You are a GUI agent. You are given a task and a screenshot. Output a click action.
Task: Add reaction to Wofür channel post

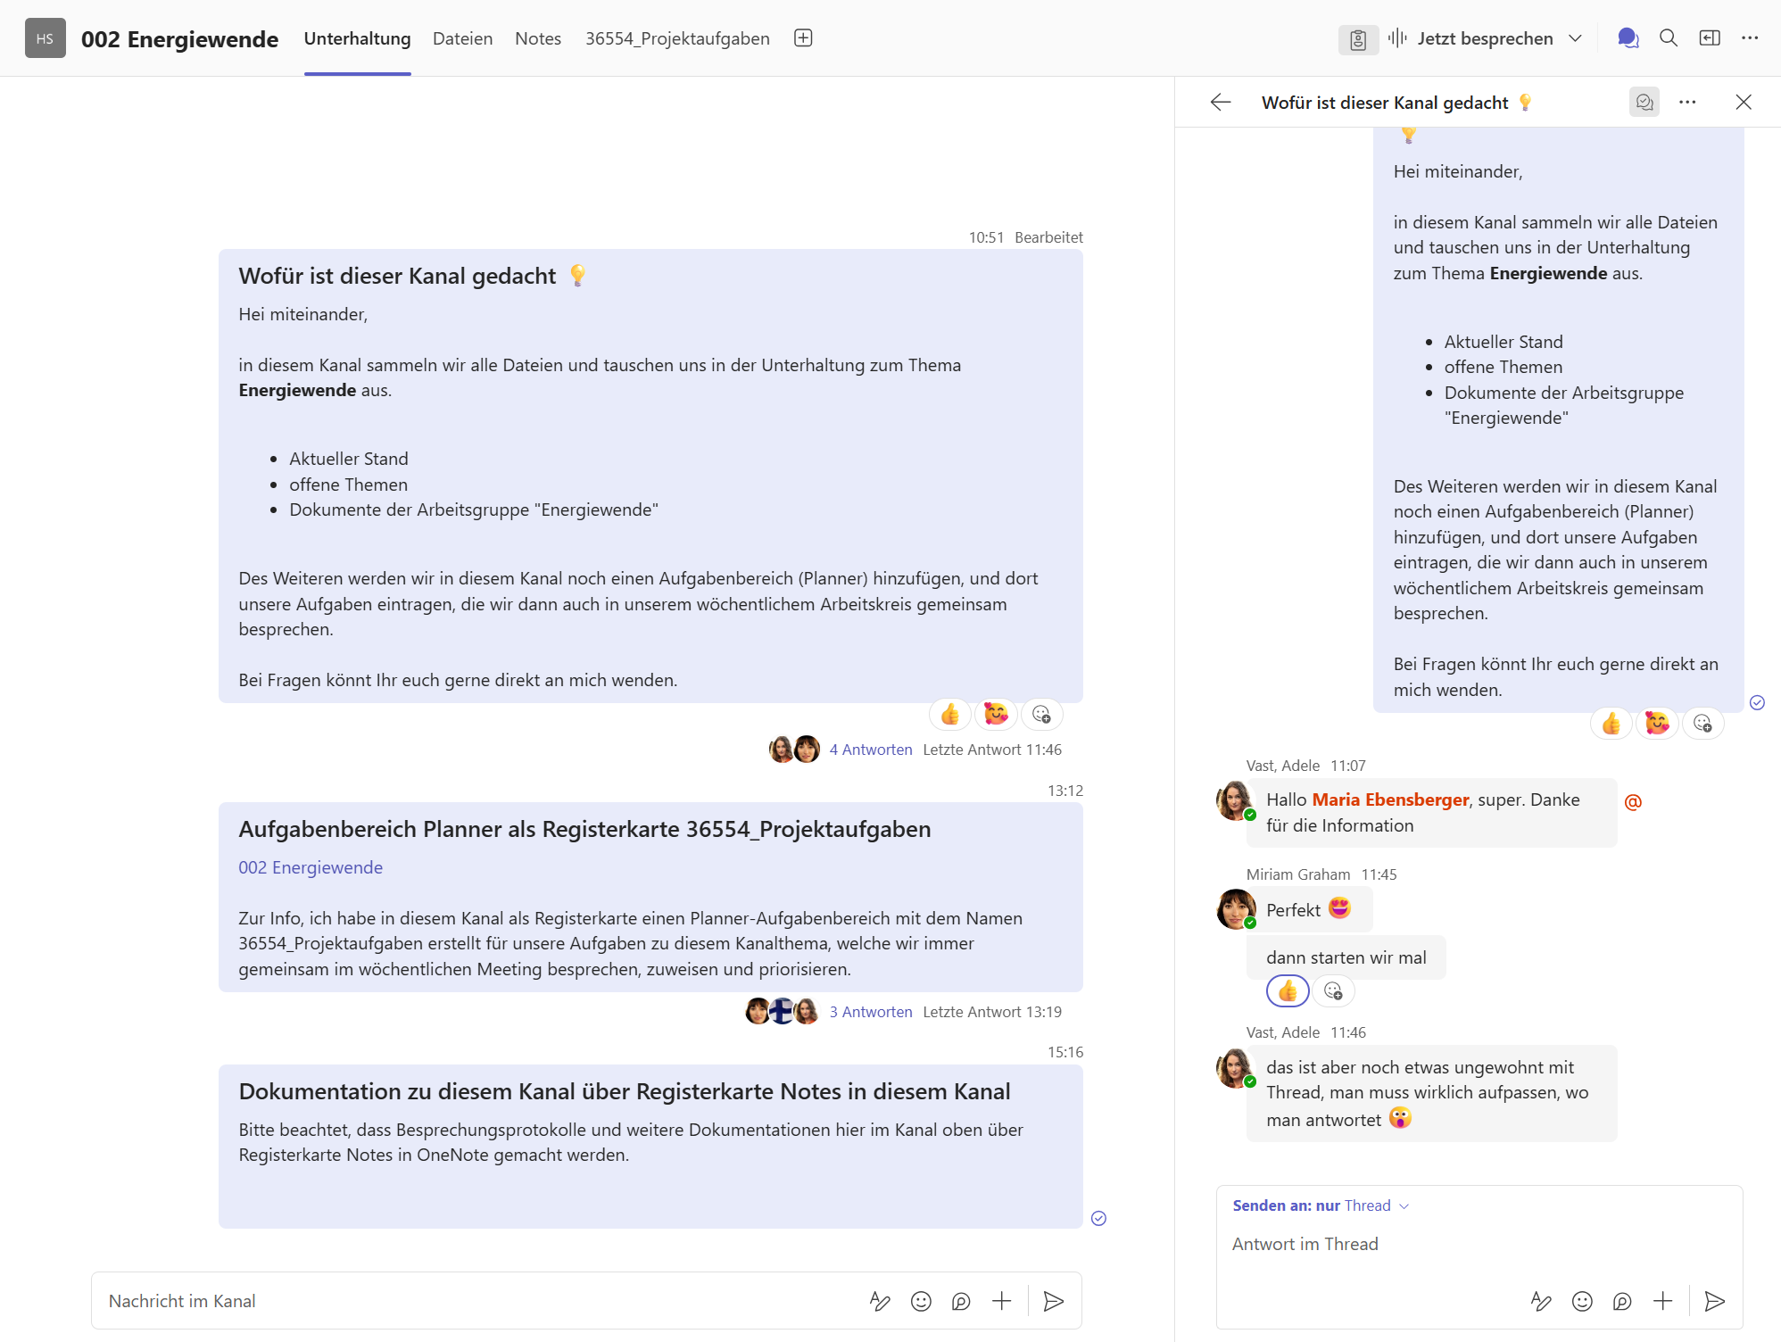[1041, 714]
